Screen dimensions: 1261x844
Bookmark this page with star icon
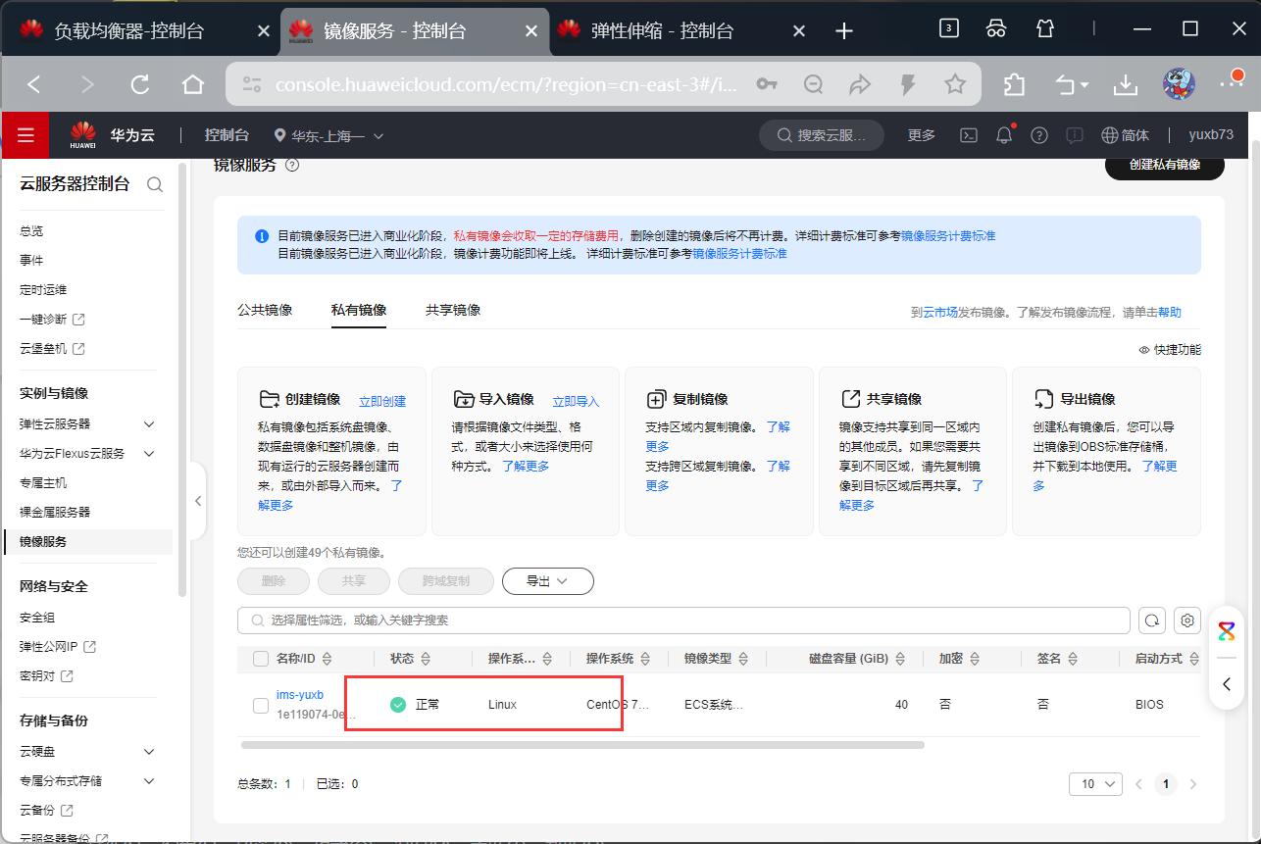[955, 84]
